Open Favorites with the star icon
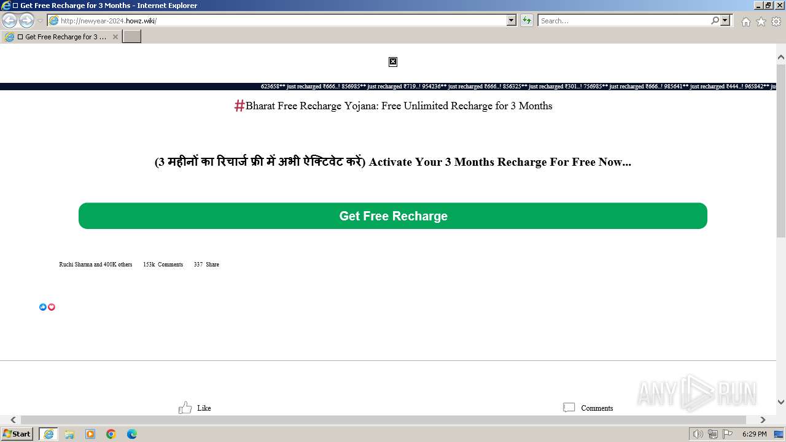The width and height of the screenshot is (786, 442). (x=761, y=21)
